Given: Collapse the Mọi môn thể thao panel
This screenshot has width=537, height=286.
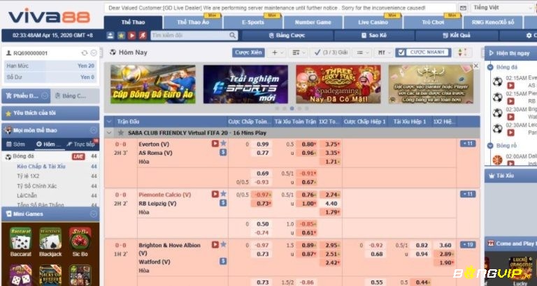Looking at the screenshot, I should pyautogui.click(x=94, y=130).
